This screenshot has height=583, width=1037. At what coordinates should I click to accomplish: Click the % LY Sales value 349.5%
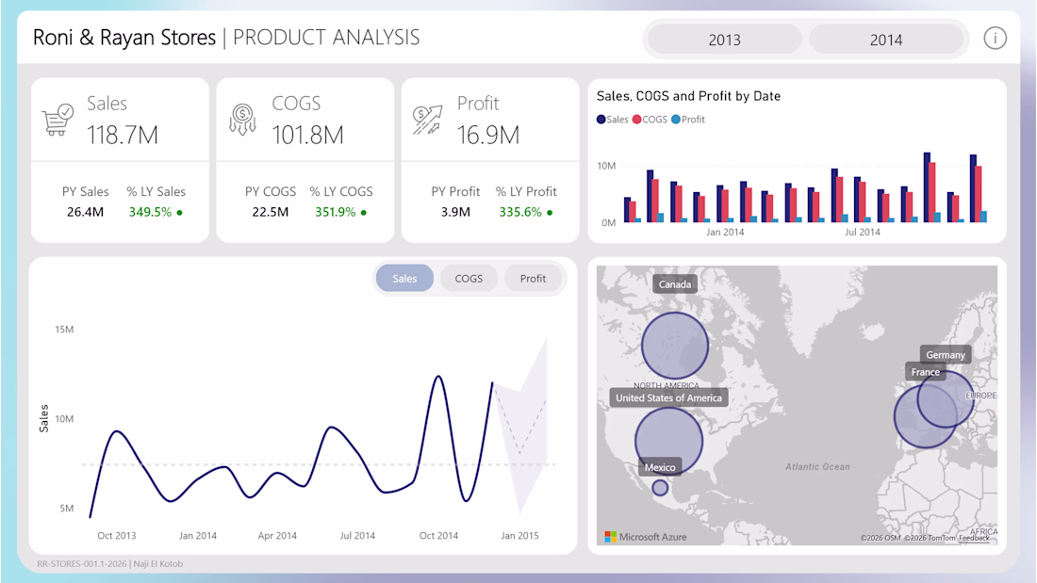click(x=150, y=212)
